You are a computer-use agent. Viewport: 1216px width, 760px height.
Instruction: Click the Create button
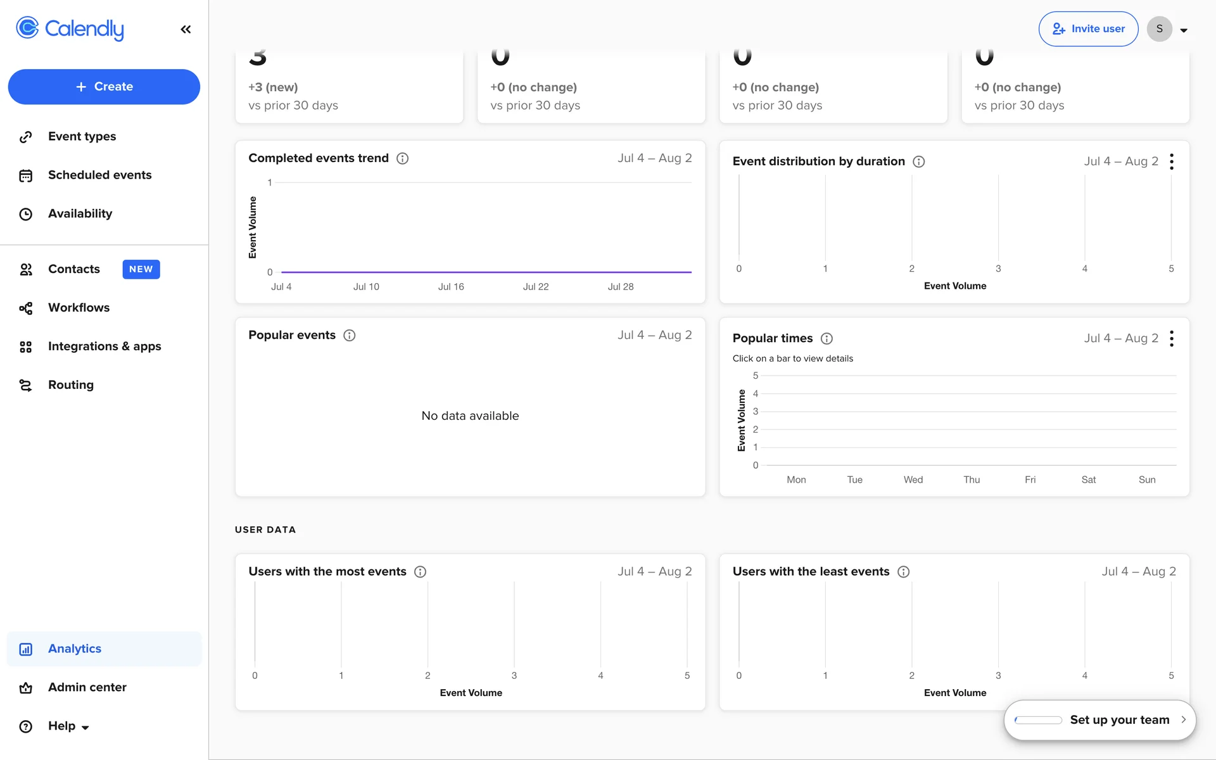[x=104, y=87]
